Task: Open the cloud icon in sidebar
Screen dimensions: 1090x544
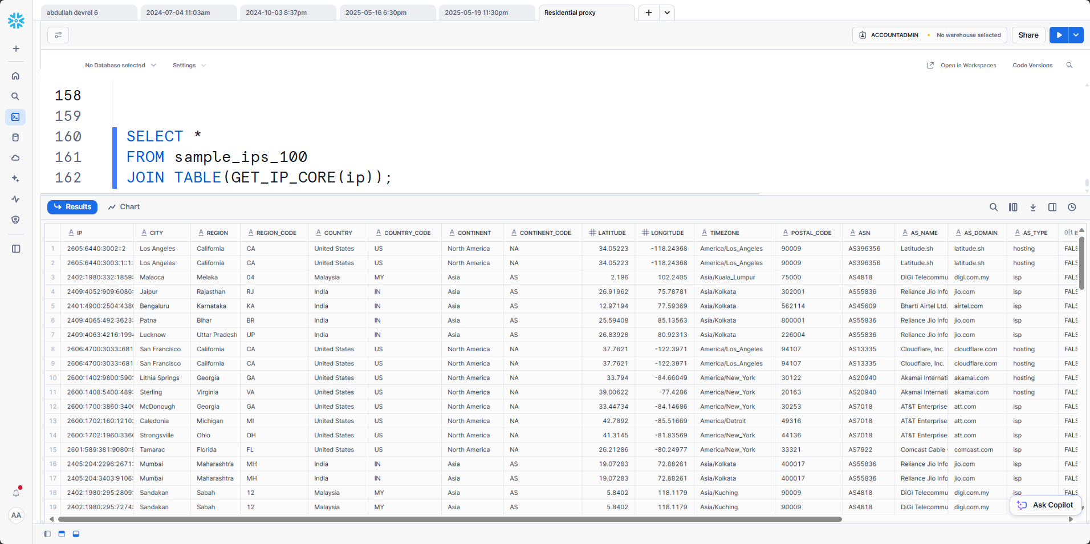Action: click(16, 158)
